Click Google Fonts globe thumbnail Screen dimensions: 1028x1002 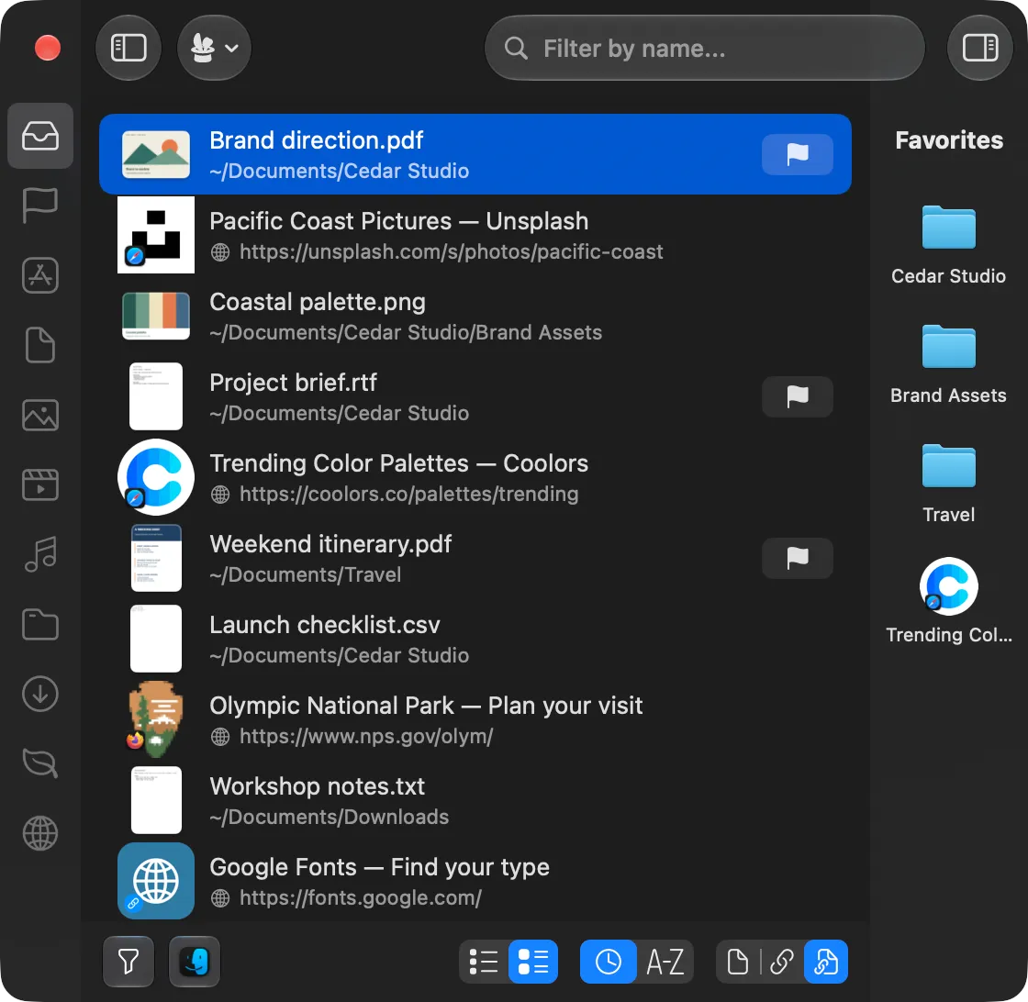coord(156,881)
